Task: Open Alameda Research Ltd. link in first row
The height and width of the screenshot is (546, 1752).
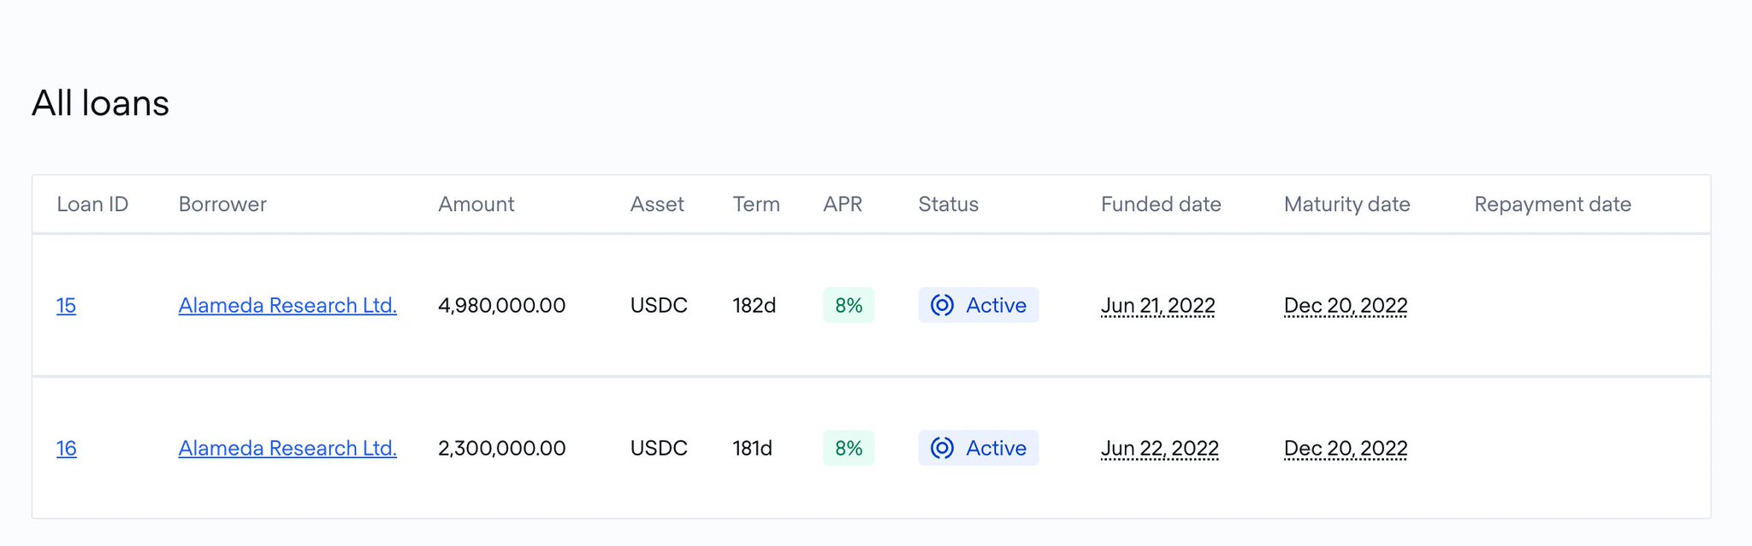Action: [x=287, y=306]
